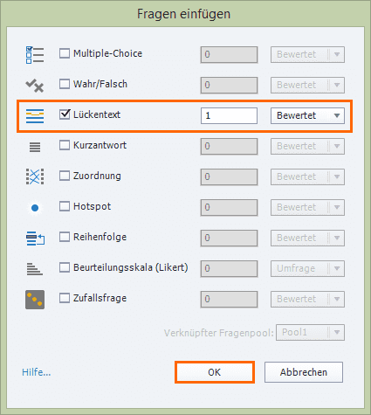
Task: Tick the Hotspot checkbox
Action: point(65,206)
